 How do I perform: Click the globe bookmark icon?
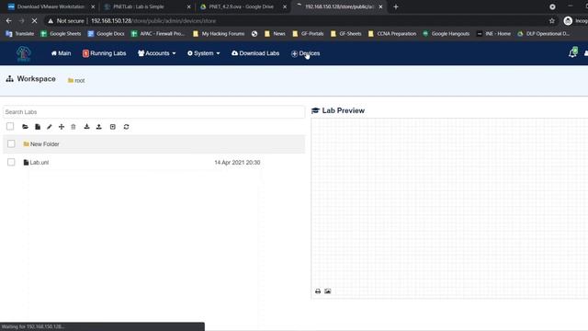254,34
